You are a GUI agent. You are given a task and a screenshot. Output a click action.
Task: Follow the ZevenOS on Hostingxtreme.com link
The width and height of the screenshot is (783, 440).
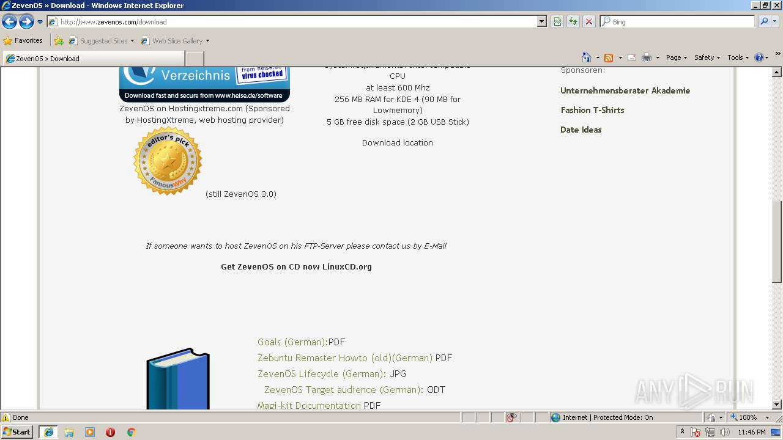[x=181, y=108]
